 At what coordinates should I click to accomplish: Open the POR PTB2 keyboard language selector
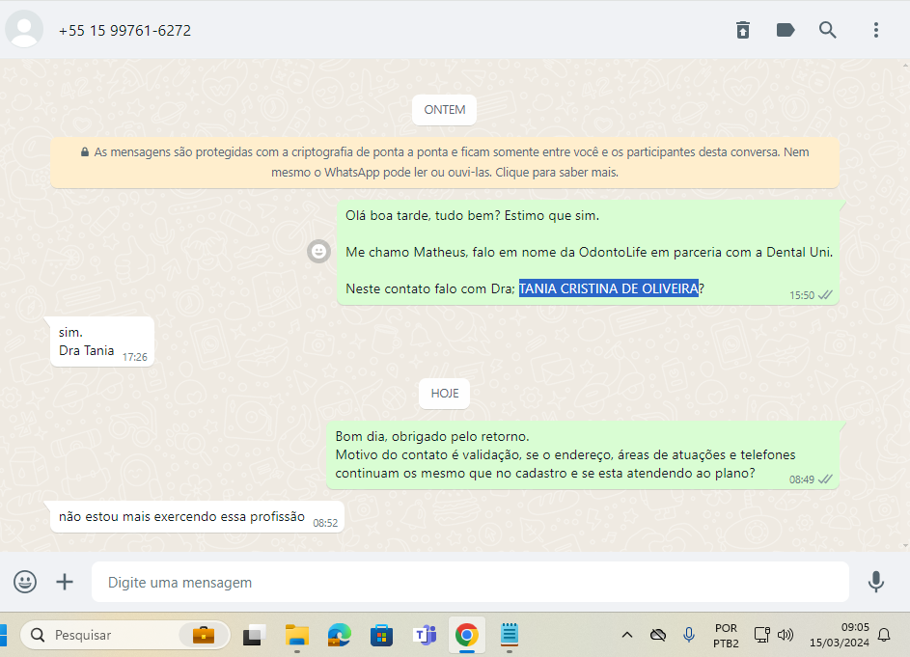pos(726,635)
